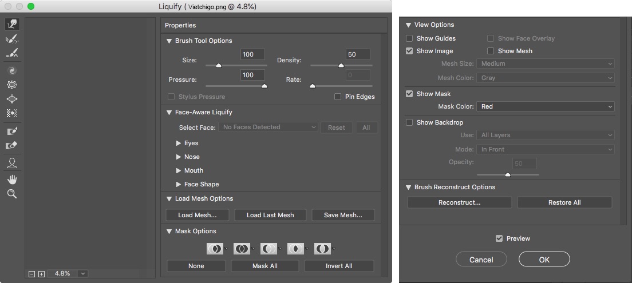Image resolution: width=632 pixels, height=283 pixels.
Task: Enable Show Mesh checkbox
Action: coord(491,51)
